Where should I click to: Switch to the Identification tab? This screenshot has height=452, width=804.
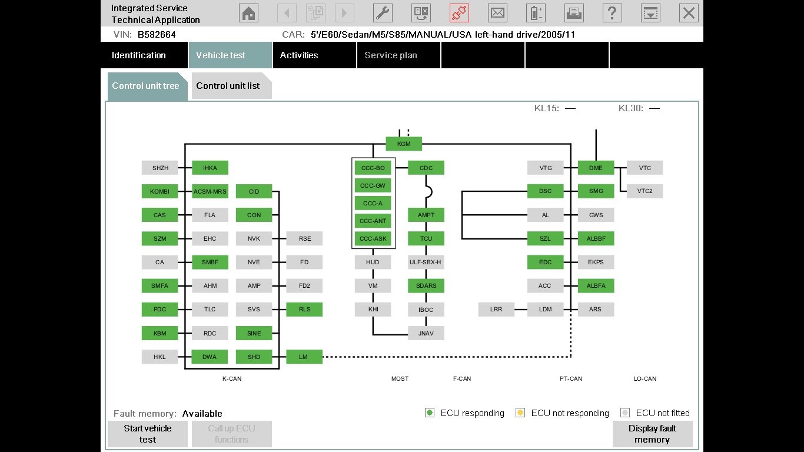coord(139,55)
